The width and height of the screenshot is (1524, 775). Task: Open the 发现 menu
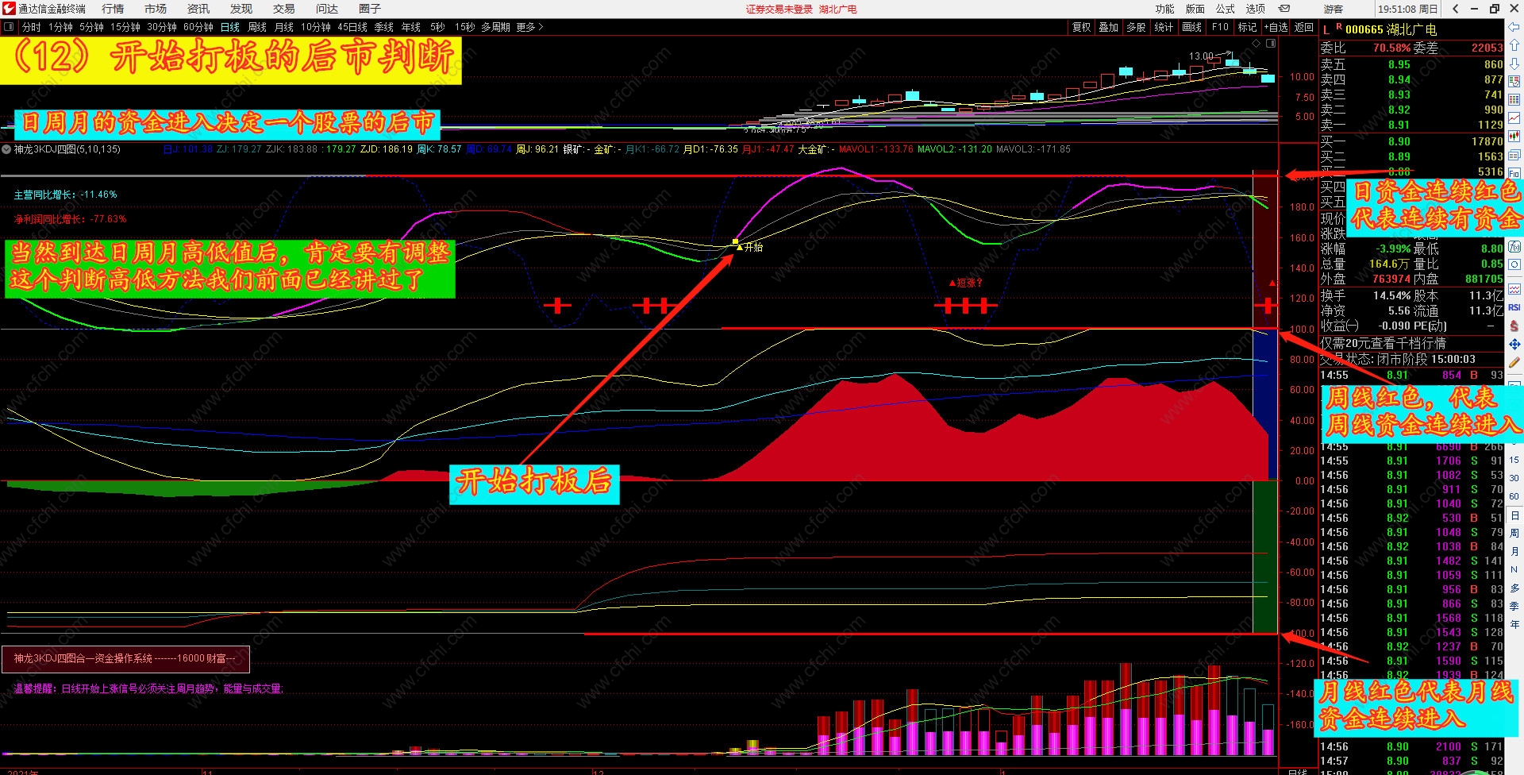click(x=241, y=9)
